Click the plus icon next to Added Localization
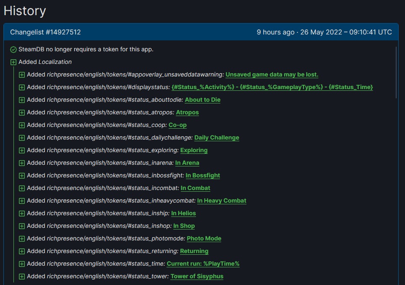 pos(13,62)
